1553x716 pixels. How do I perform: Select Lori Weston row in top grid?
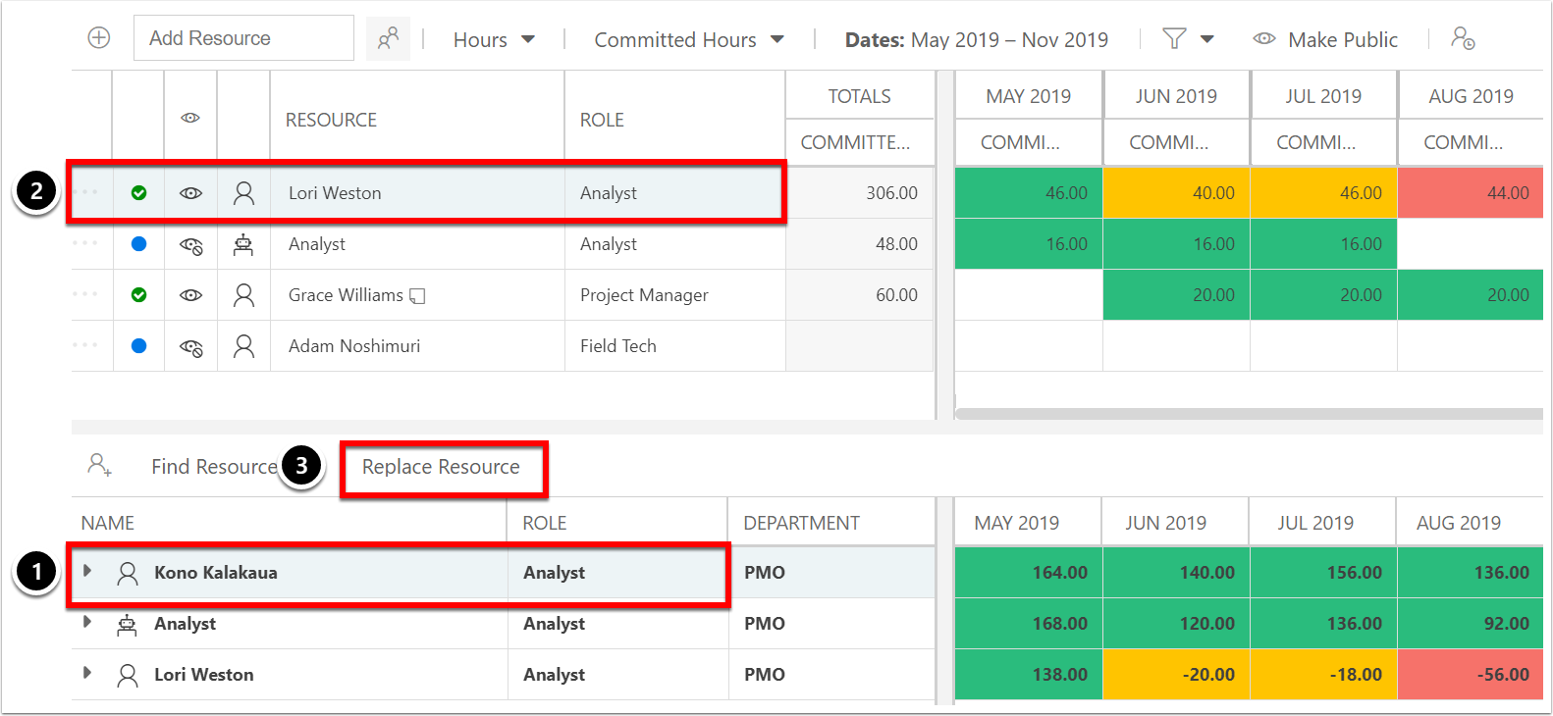point(427,193)
